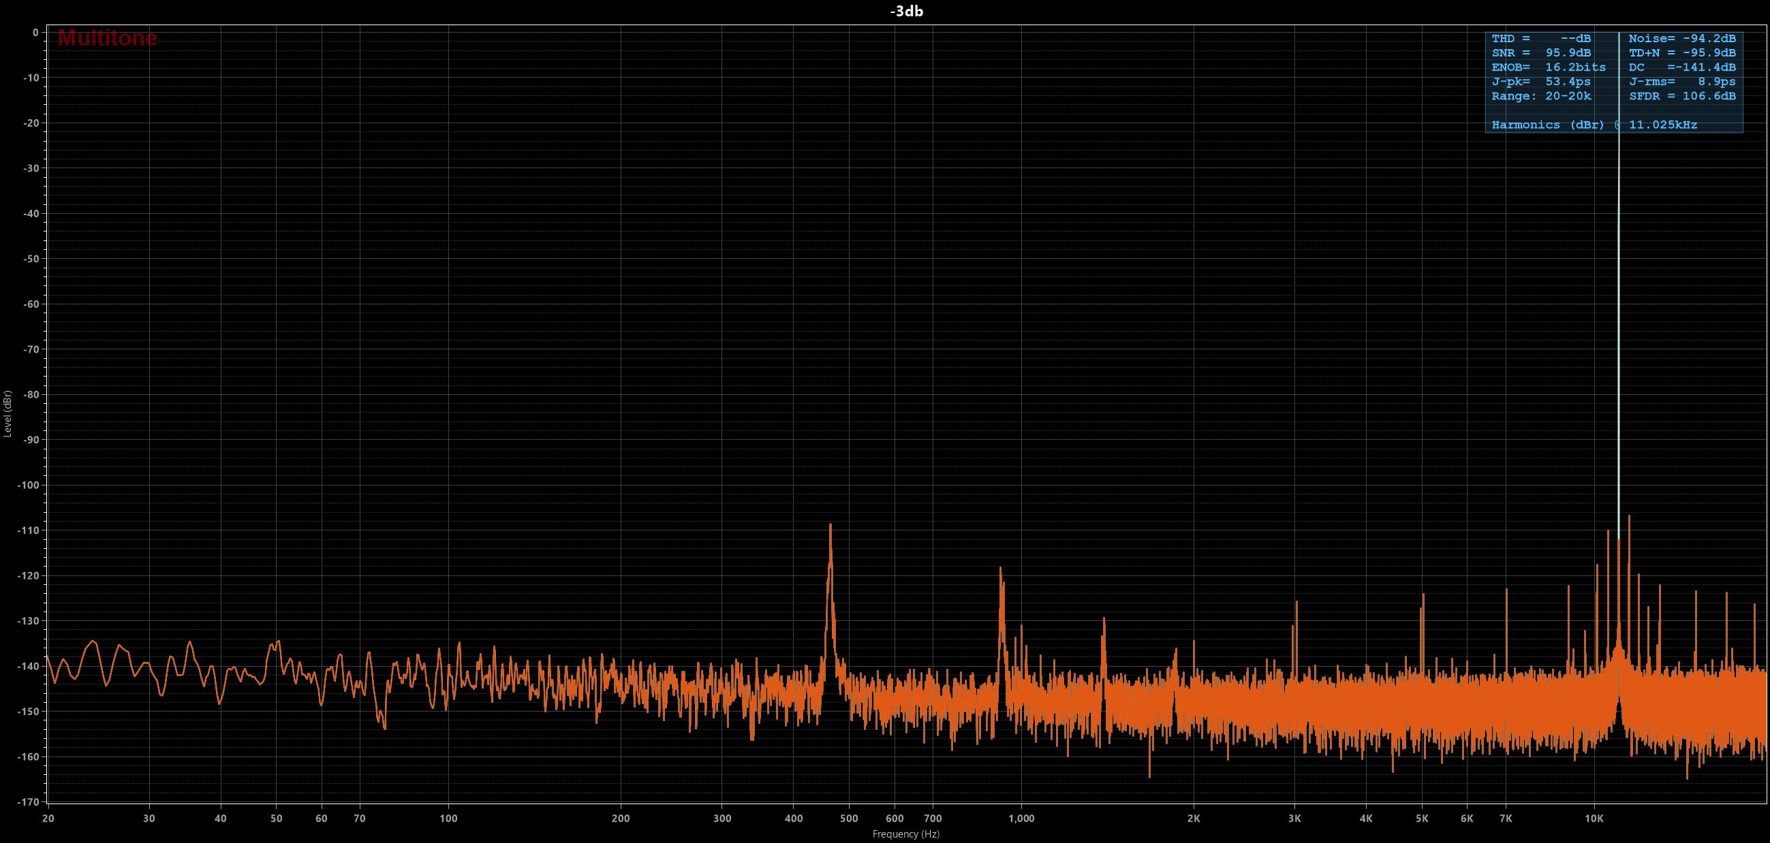Click the THD = --dB readout
The image size is (1770, 843).
(x=1541, y=38)
